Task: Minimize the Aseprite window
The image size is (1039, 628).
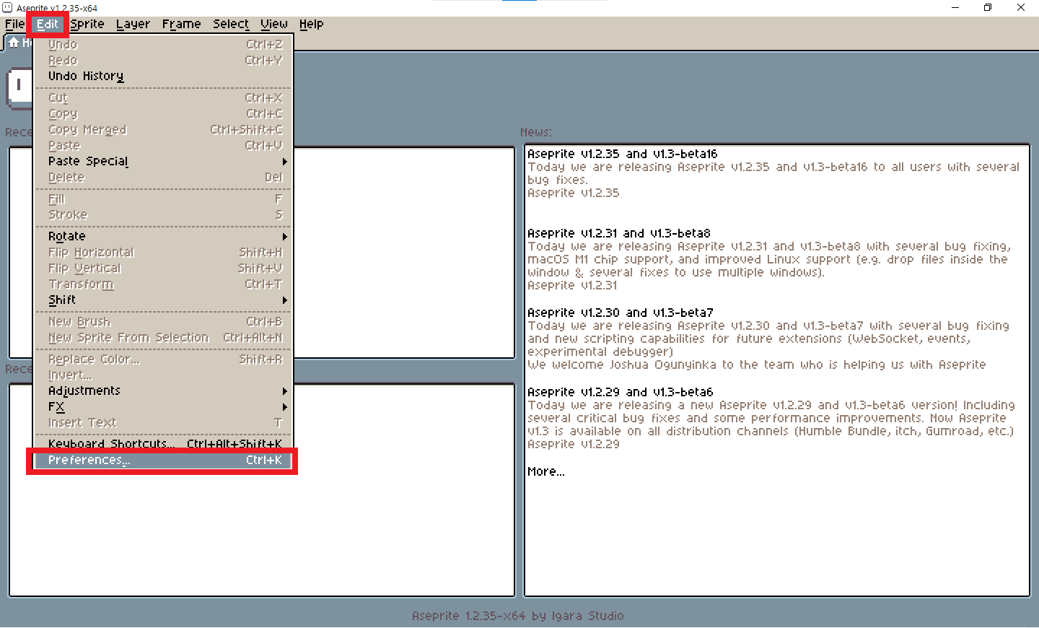Action: pyautogui.click(x=955, y=7)
